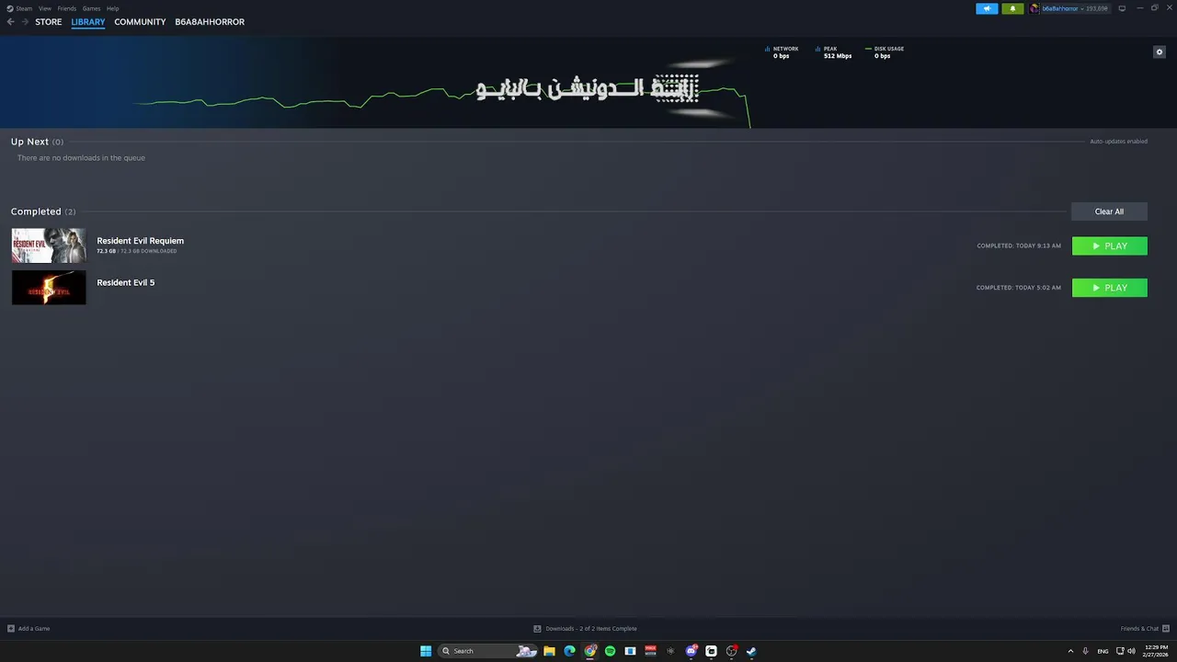Open the downloads settings gear
The height and width of the screenshot is (662, 1177).
tap(1160, 51)
